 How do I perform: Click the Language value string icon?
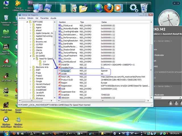coord(59,71)
